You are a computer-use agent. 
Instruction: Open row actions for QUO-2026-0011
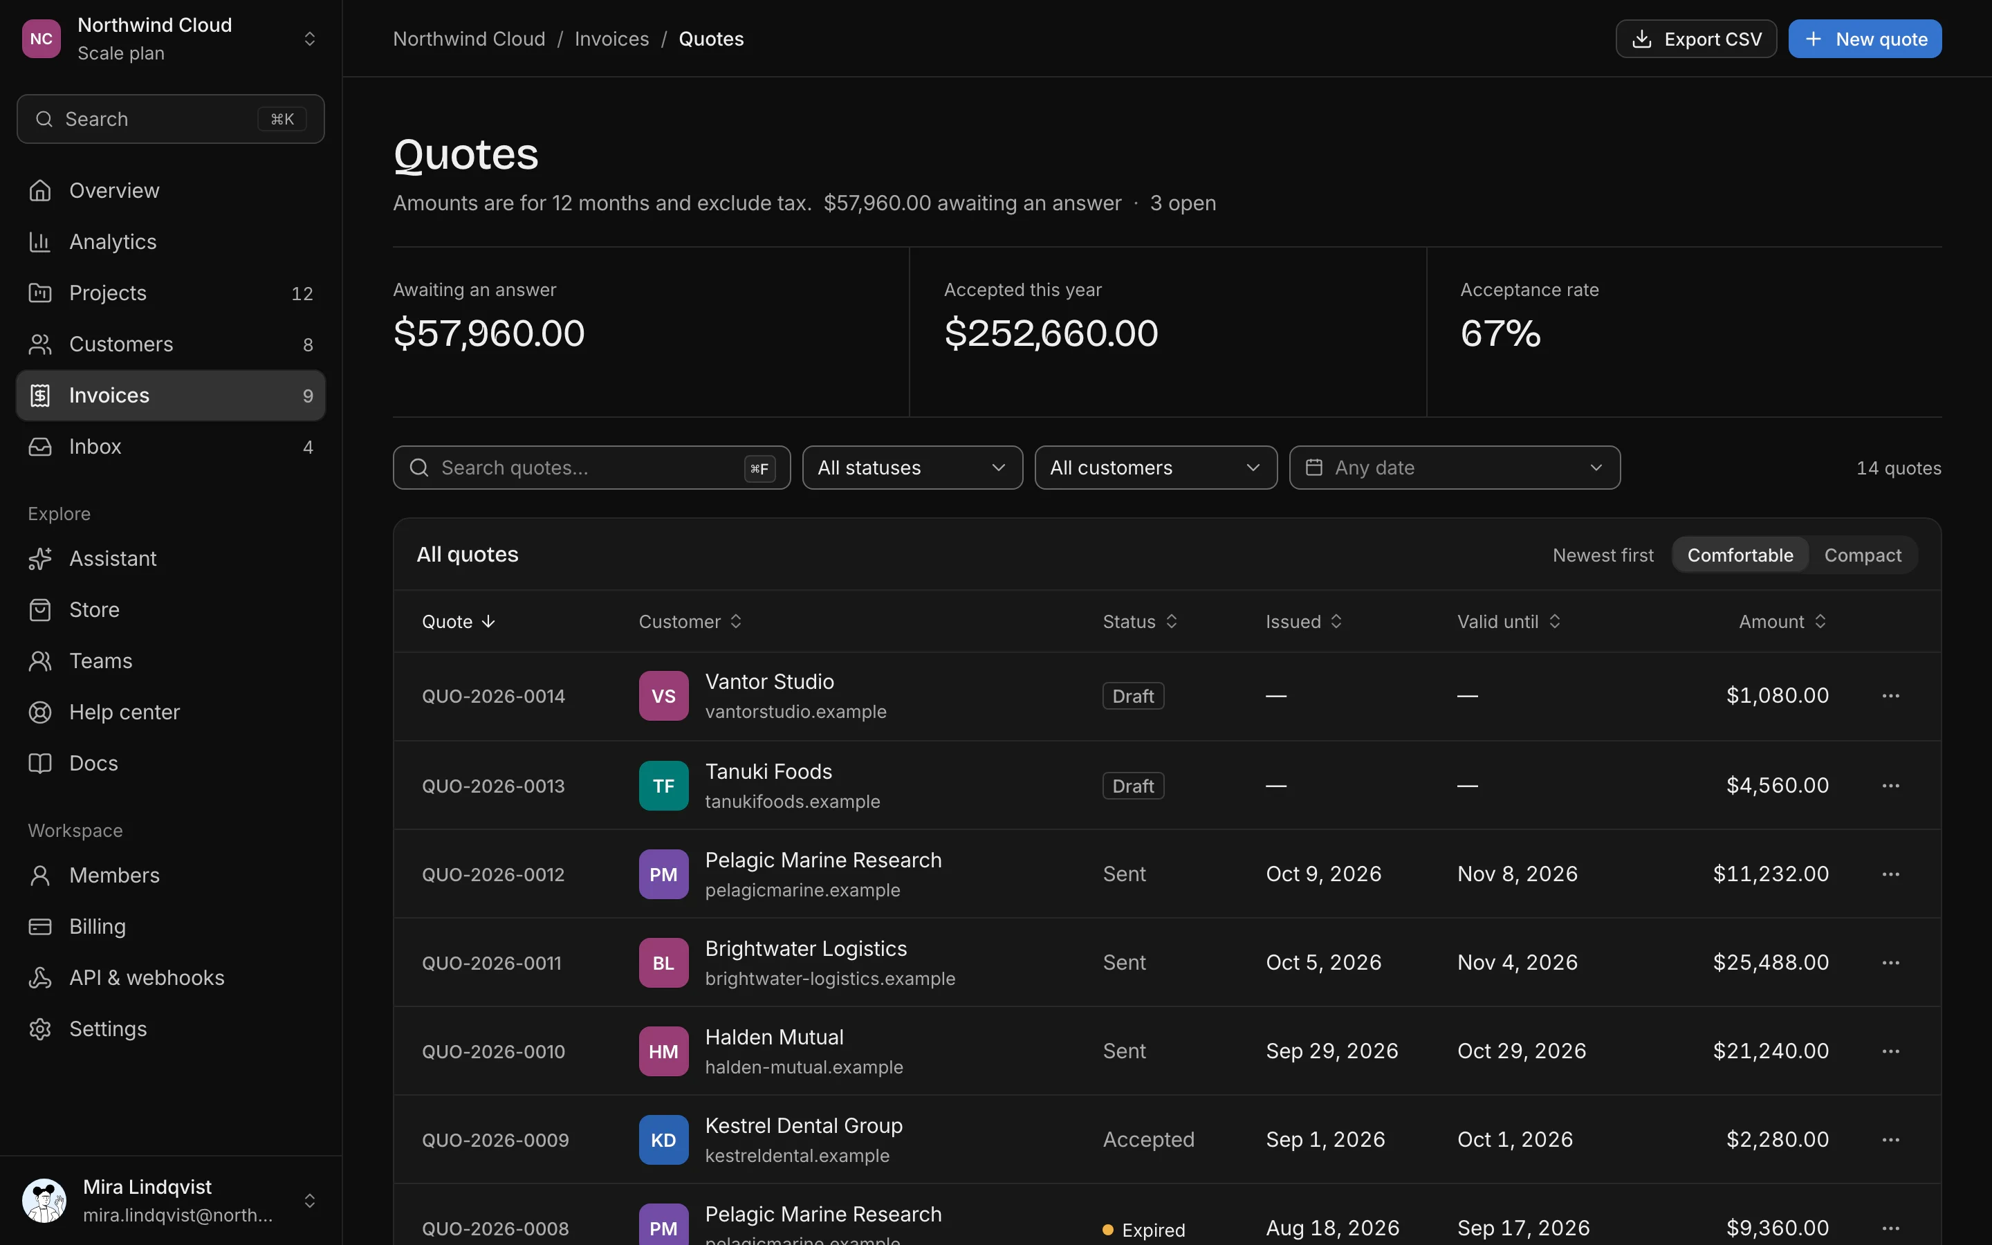click(x=1891, y=963)
